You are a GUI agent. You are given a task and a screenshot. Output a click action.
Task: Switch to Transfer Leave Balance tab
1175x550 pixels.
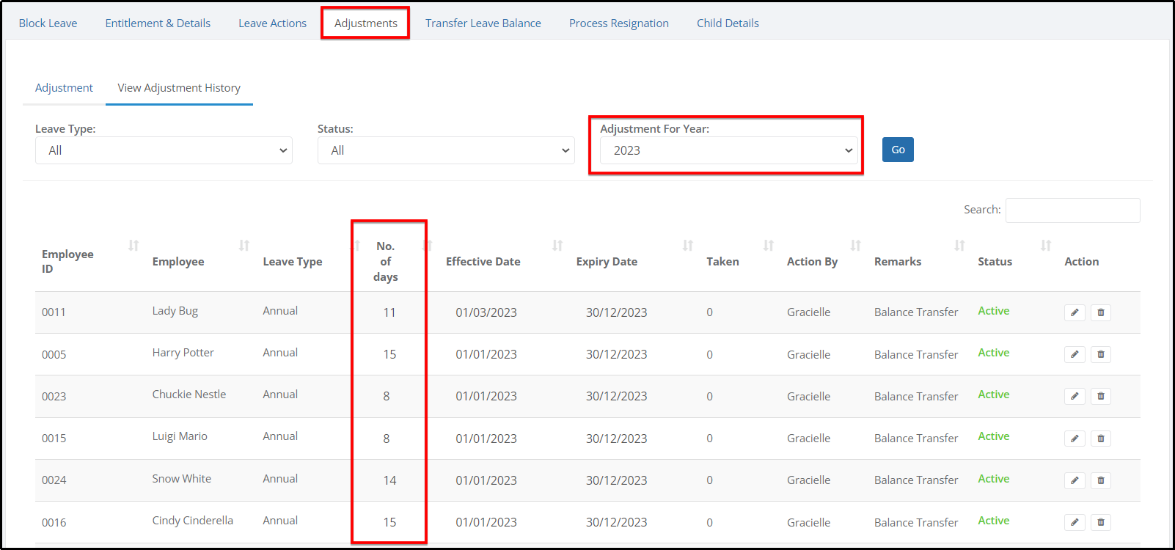483,23
